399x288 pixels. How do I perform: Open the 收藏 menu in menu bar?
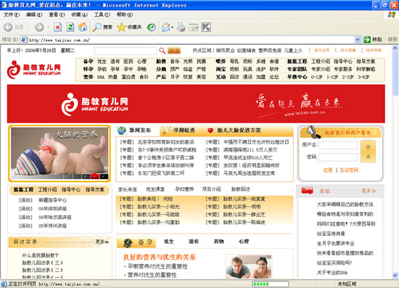click(79, 15)
